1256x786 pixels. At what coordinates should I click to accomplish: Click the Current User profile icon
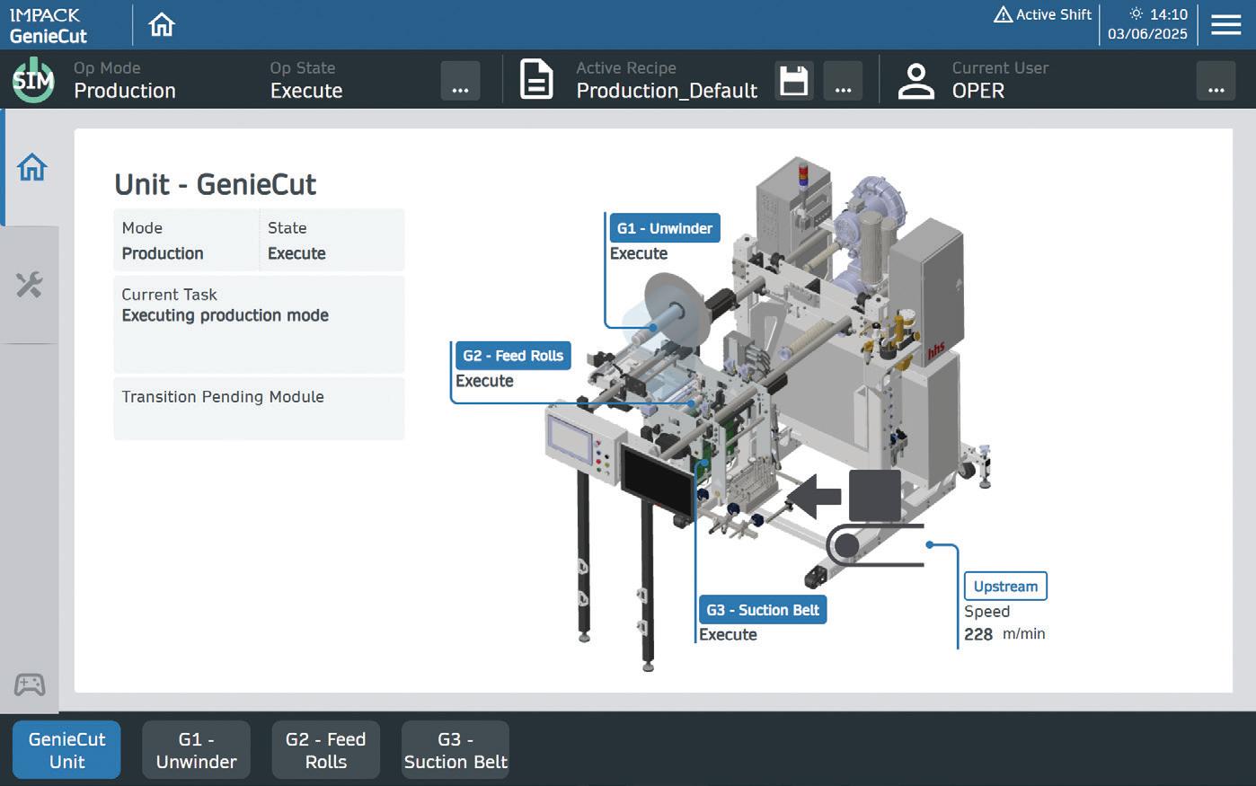click(x=916, y=81)
